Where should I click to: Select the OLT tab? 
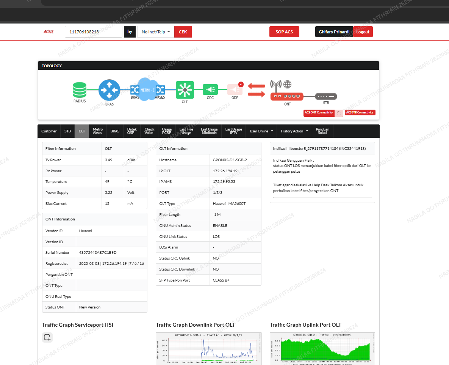pyautogui.click(x=82, y=131)
